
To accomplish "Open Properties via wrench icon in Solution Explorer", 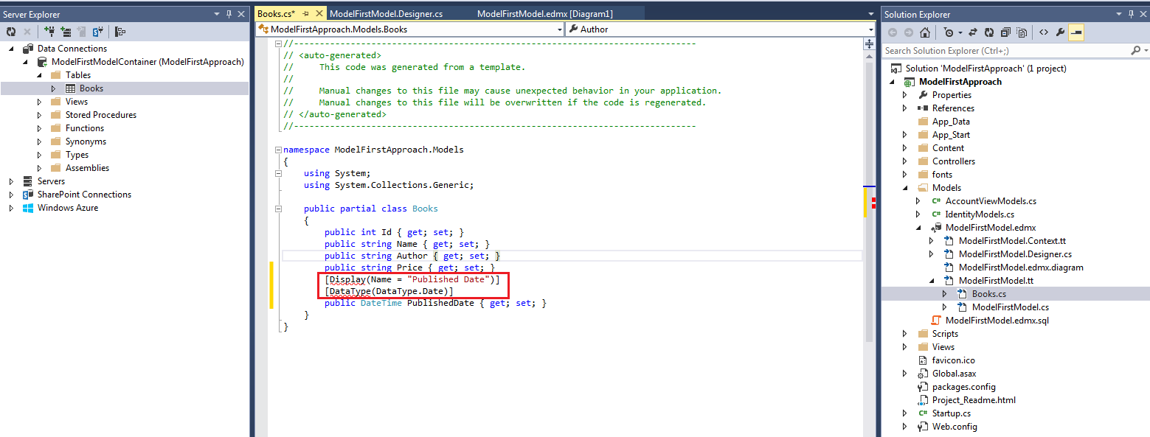I will 1060,32.
